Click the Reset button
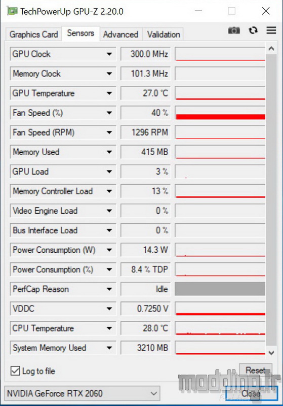This screenshot has height=406, width=283. (x=256, y=370)
